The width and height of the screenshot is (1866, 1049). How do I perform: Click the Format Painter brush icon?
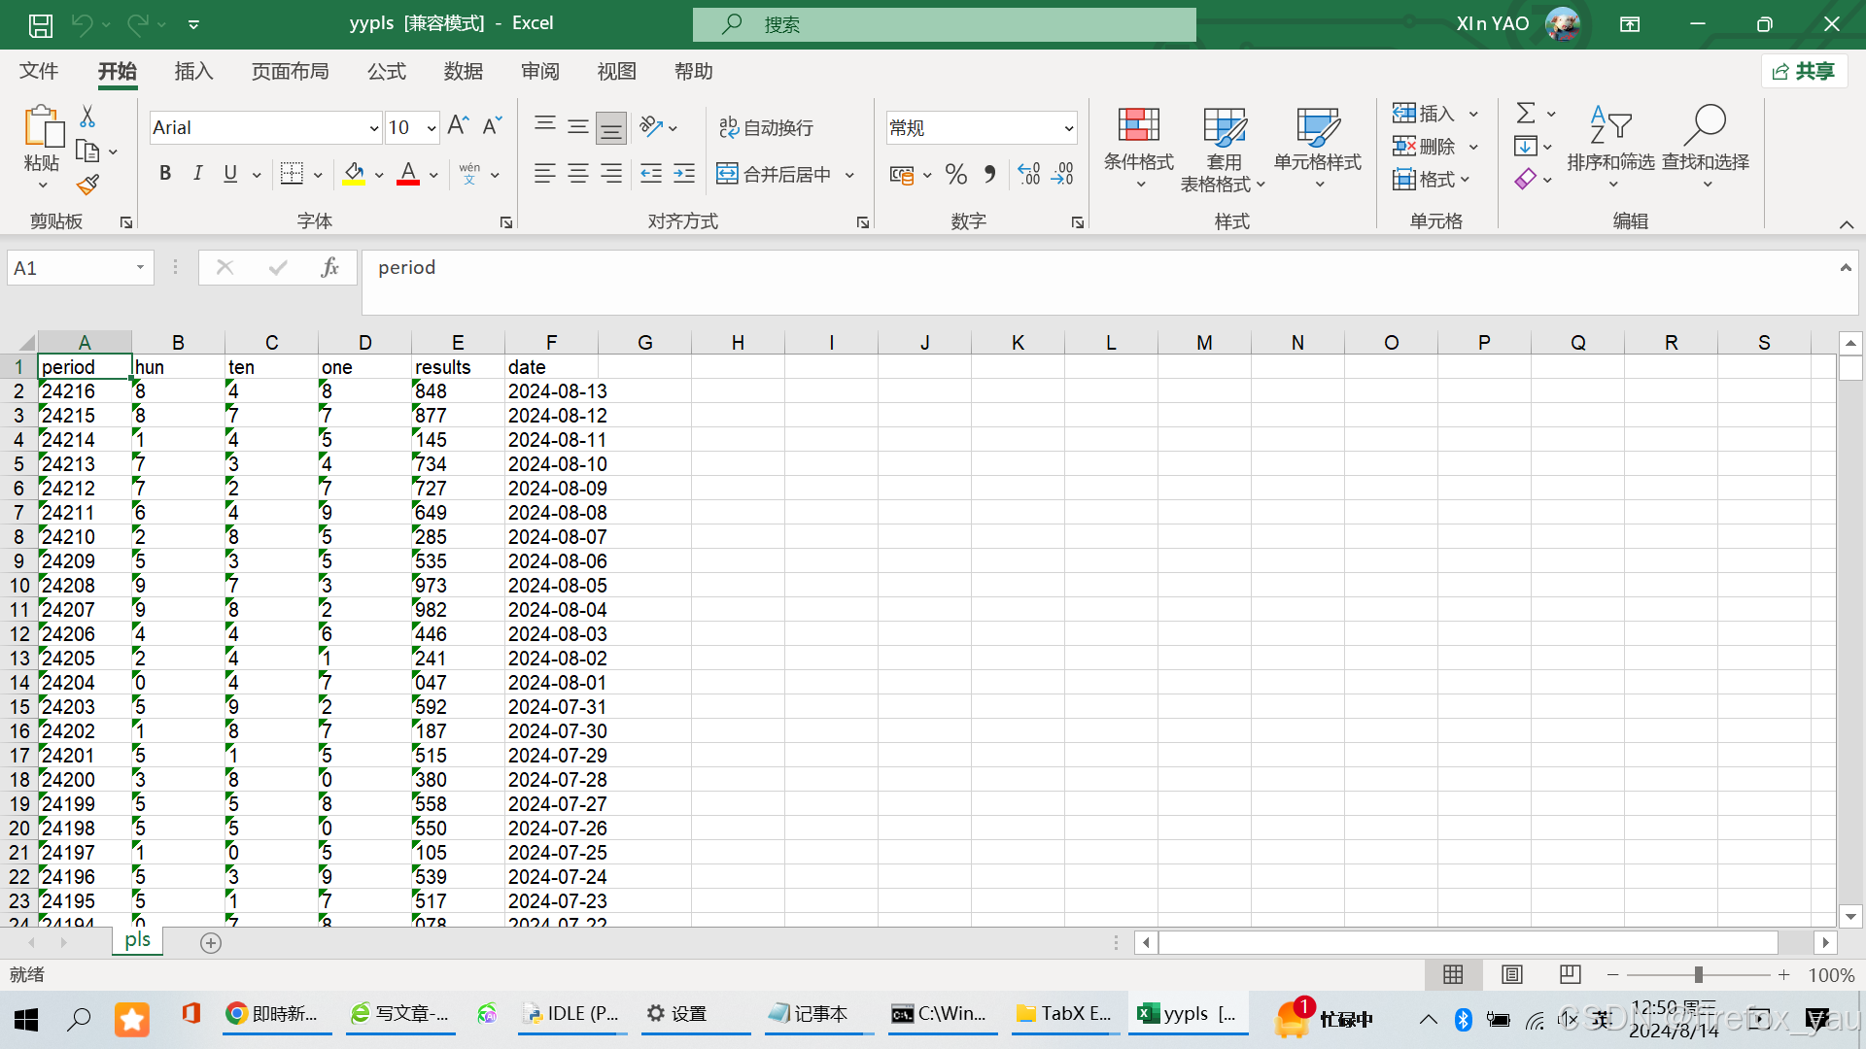tap(88, 185)
